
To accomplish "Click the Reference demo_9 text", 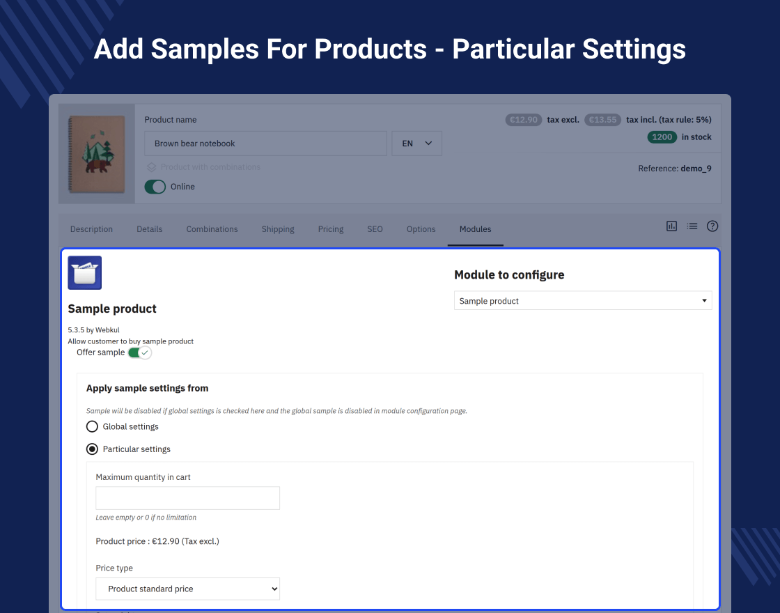I will coord(675,169).
